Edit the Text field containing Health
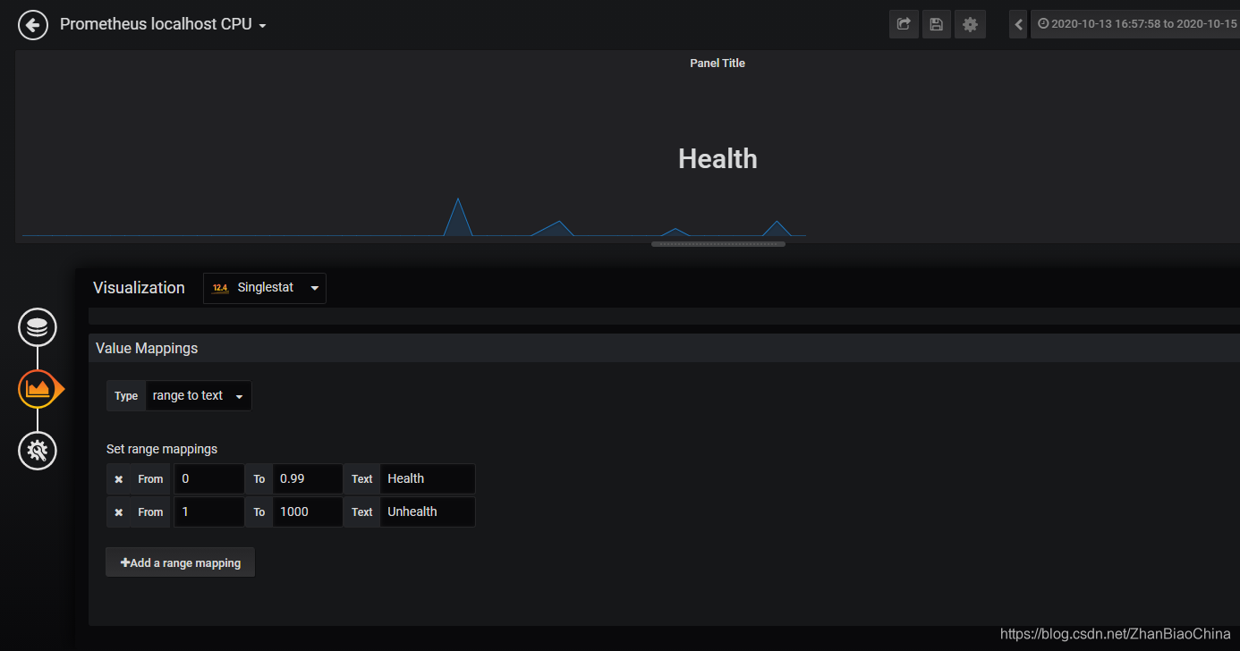Image resolution: width=1240 pixels, height=651 pixels. coord(427,479)
